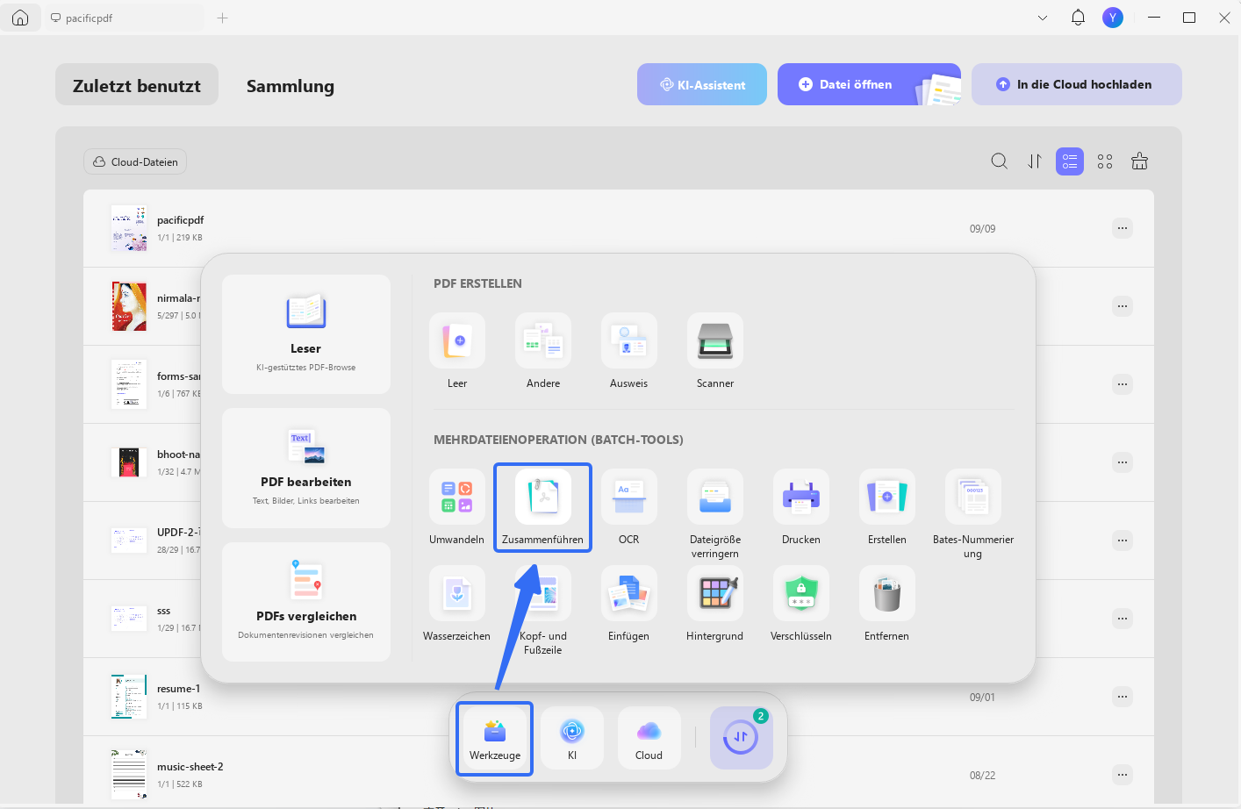
Task: Open the title bar dropdown chevron
Action: coord(1043,18)
